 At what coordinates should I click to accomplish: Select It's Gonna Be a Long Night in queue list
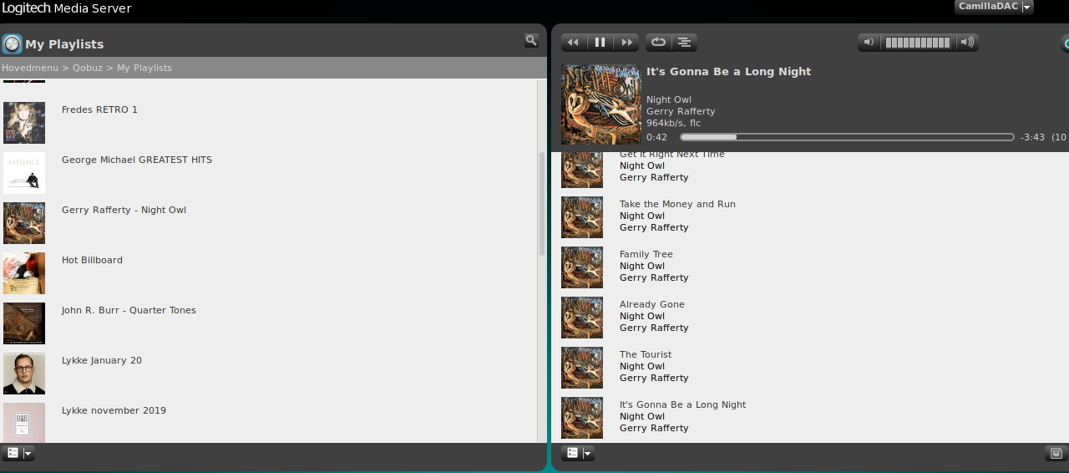click(x=683, y=404)
